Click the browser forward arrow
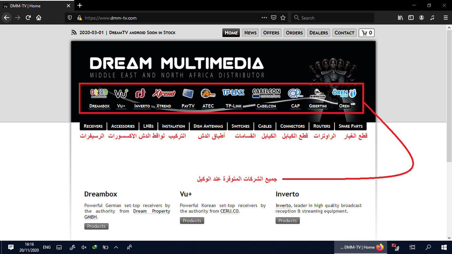This screenshot has width=452, height=254. point(18,18)
